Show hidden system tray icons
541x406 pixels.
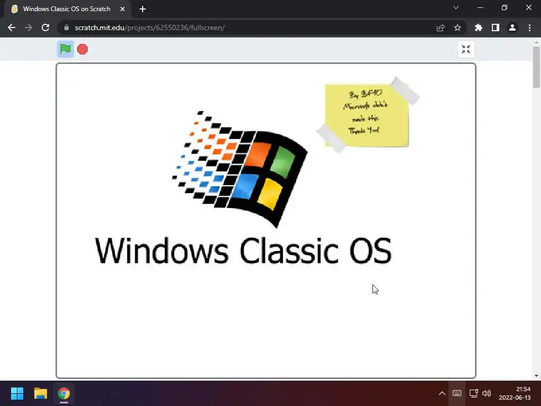[x=442, y=393]
